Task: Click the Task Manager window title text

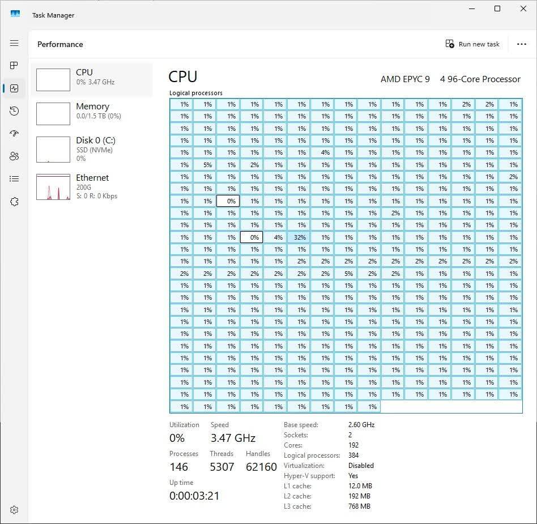Action: coord(53,15)
